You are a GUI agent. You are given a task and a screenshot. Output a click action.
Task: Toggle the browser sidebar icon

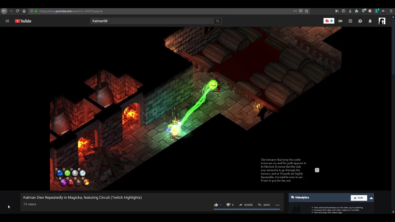coord(343,11)
